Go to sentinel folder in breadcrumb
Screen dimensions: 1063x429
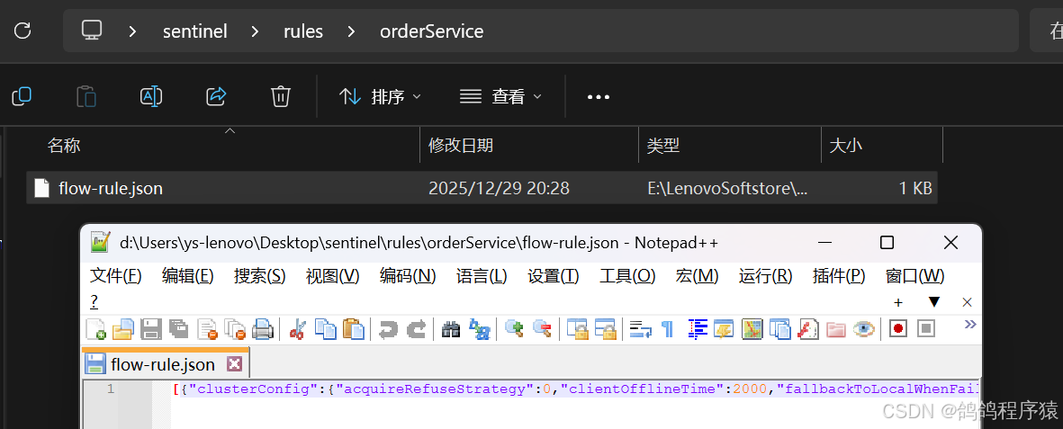(x=194, y=31)
